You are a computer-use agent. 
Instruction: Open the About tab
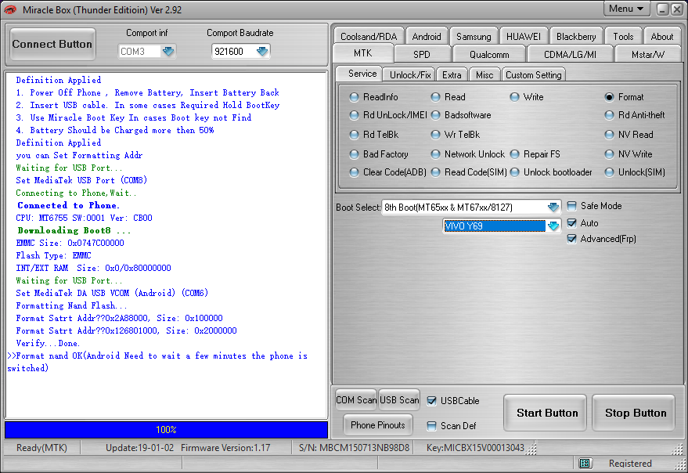(661, 37)
